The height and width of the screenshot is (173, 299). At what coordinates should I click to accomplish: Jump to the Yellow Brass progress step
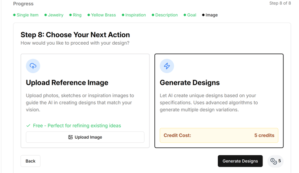point(102,15)
